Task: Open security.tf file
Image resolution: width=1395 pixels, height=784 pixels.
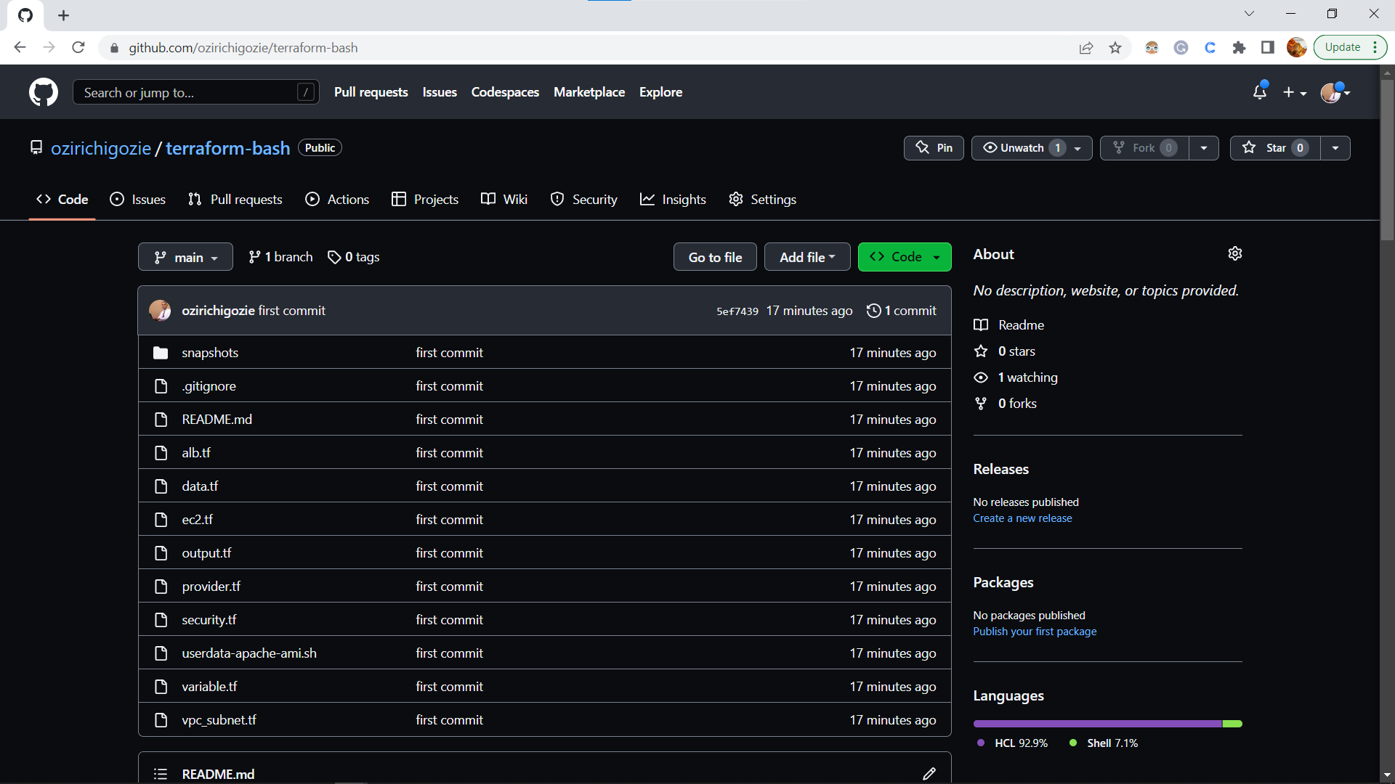Action: pyautogui.click(x=209, y=620)
